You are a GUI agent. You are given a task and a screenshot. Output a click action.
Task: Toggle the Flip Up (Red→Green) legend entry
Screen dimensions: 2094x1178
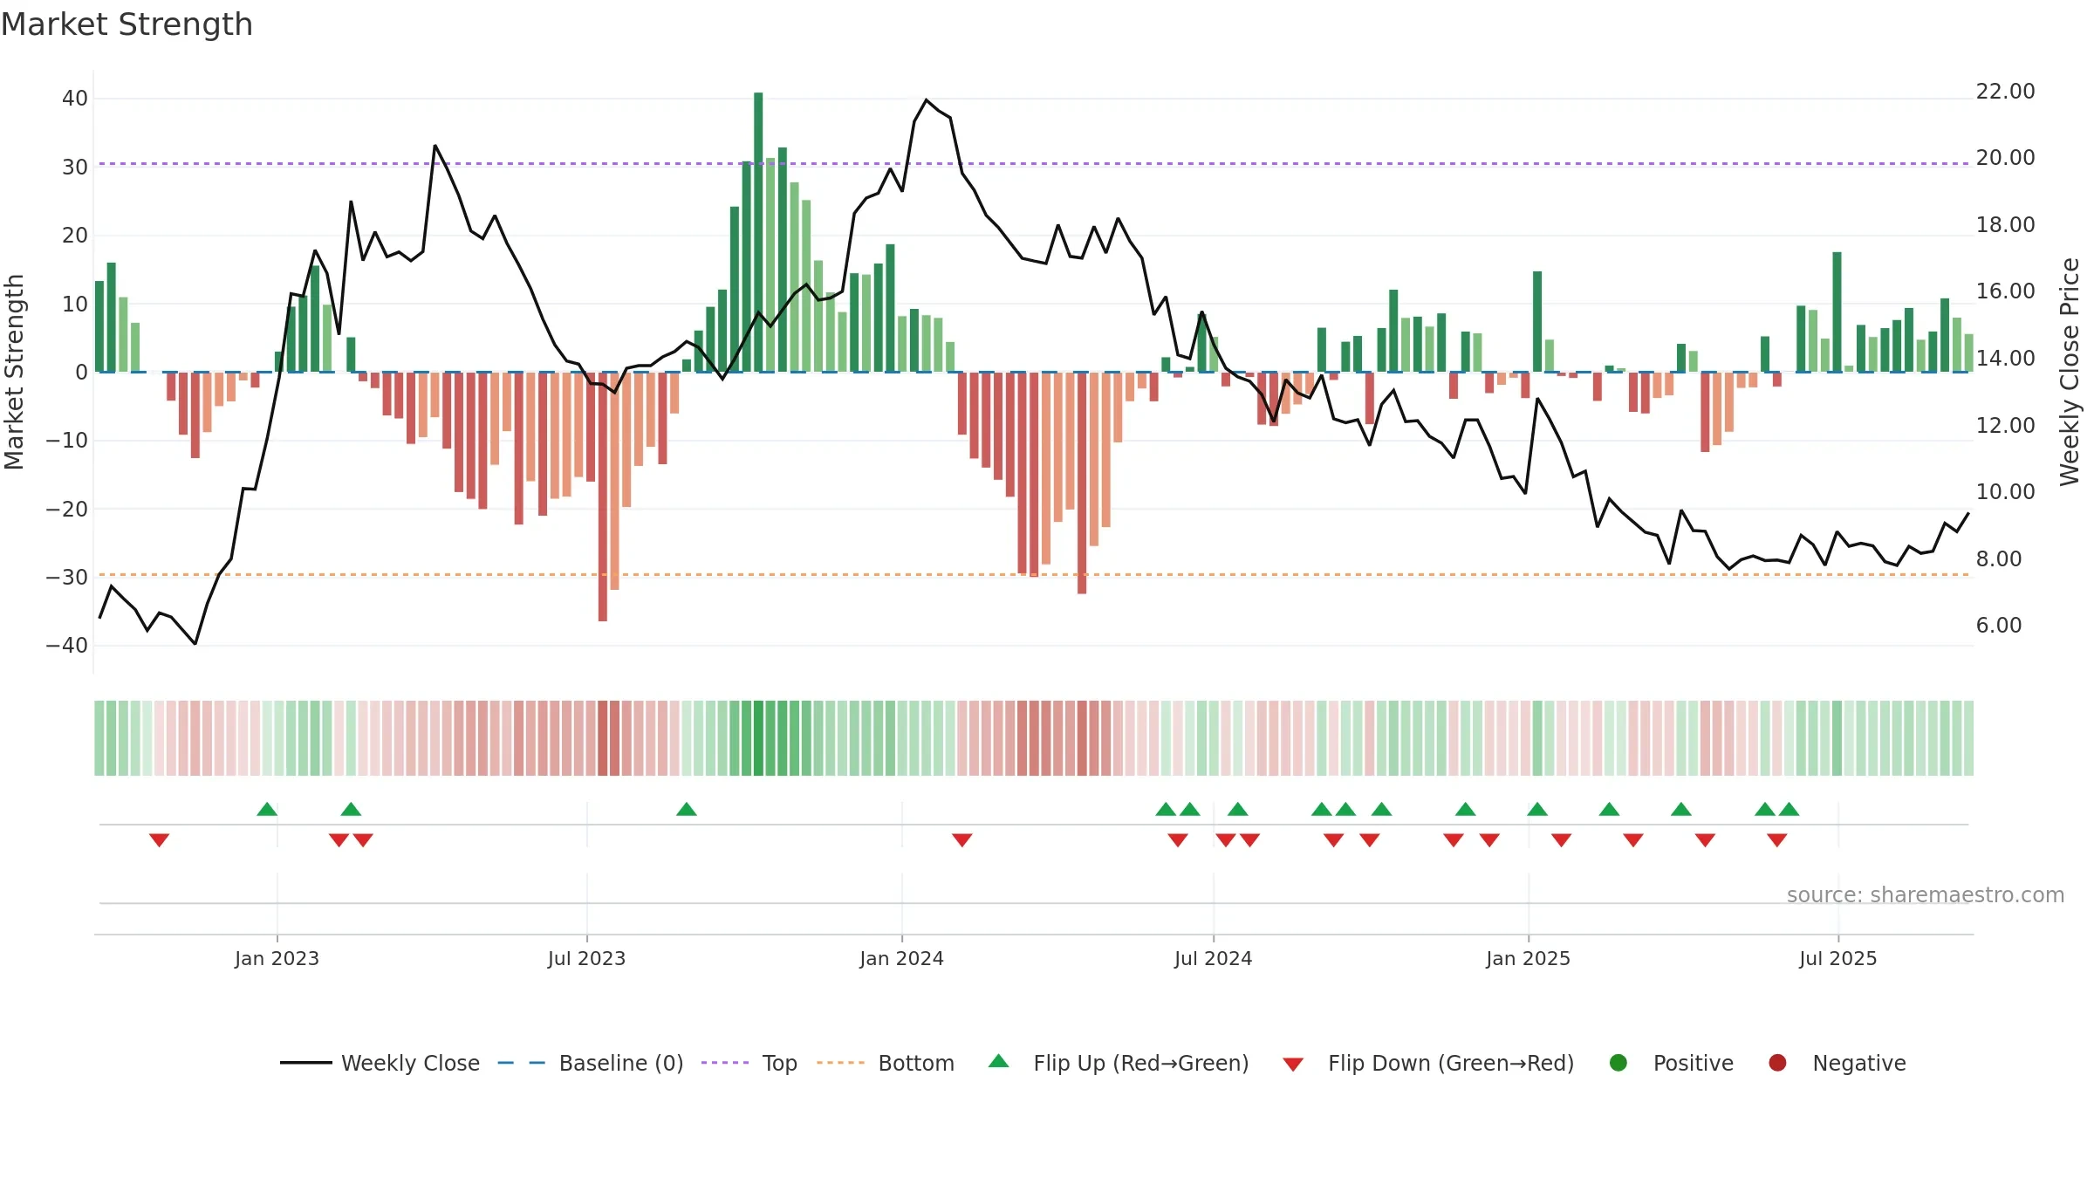point(1119,1063)
